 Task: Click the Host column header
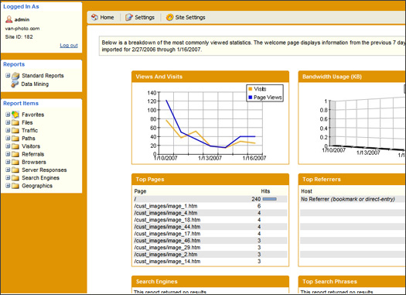pos(306,191)
